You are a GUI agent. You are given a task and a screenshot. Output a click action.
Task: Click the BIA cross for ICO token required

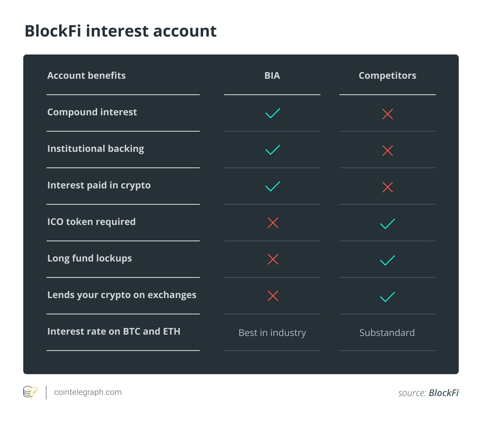point(273,223)
